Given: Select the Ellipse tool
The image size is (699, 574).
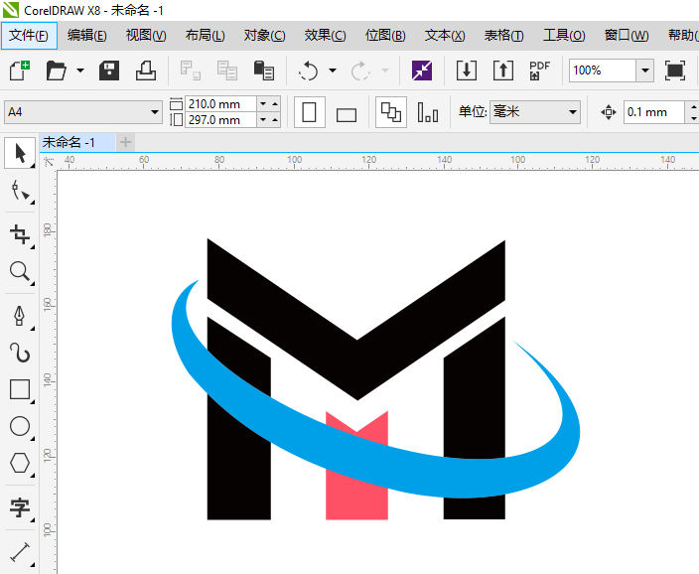Looking at the screenshot, I should 20,426.
